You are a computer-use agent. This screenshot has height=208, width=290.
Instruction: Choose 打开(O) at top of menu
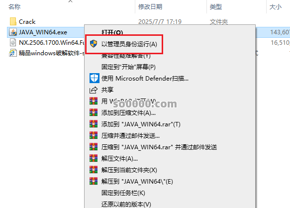[x=112, y=32]
